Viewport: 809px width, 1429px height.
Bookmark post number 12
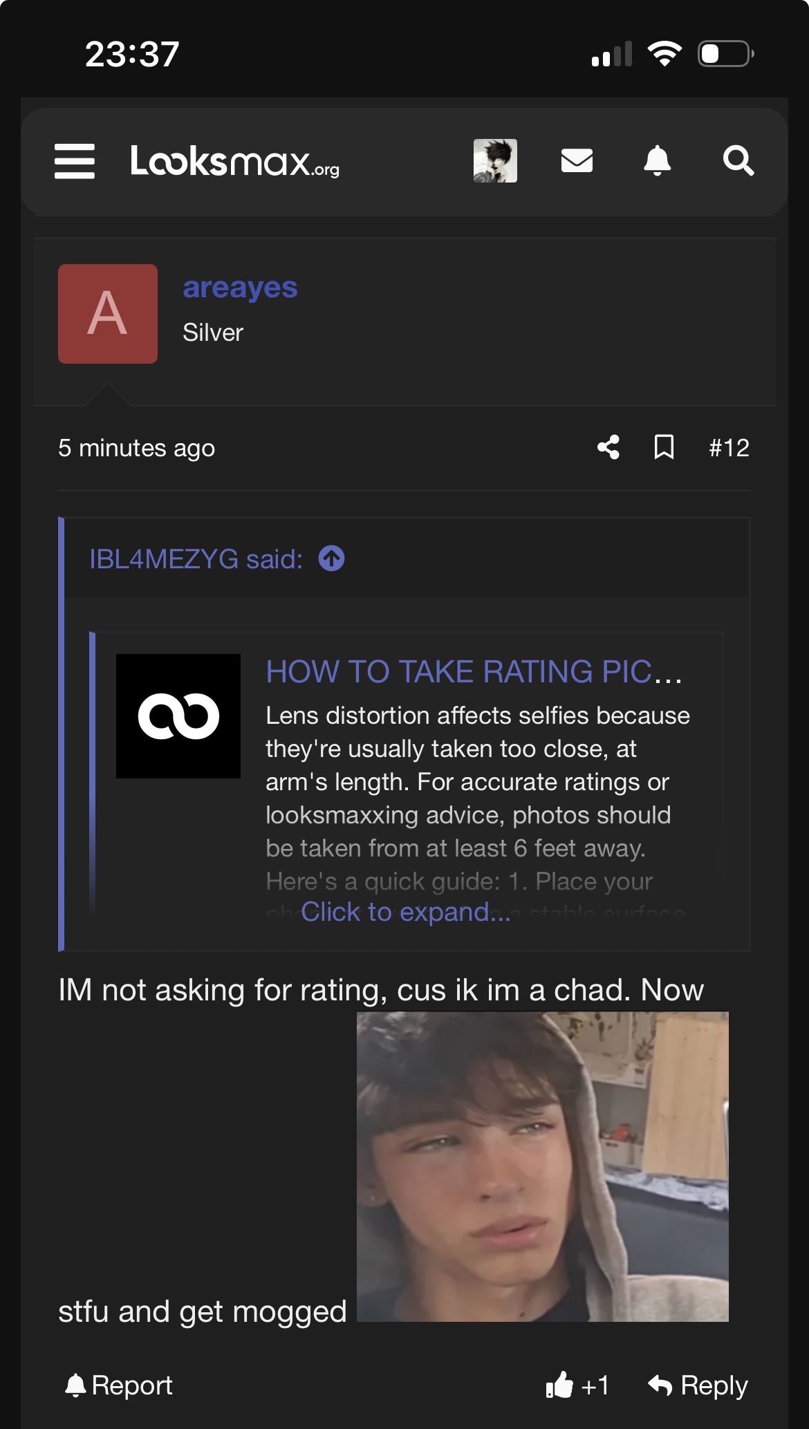point(664,447)
